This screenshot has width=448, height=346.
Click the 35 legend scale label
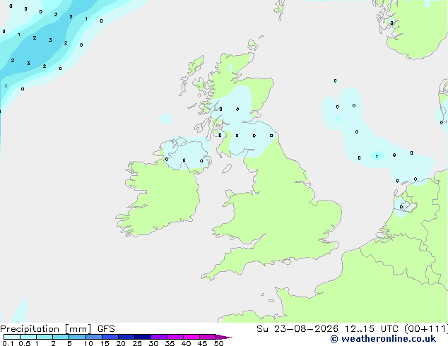point(170,343)
